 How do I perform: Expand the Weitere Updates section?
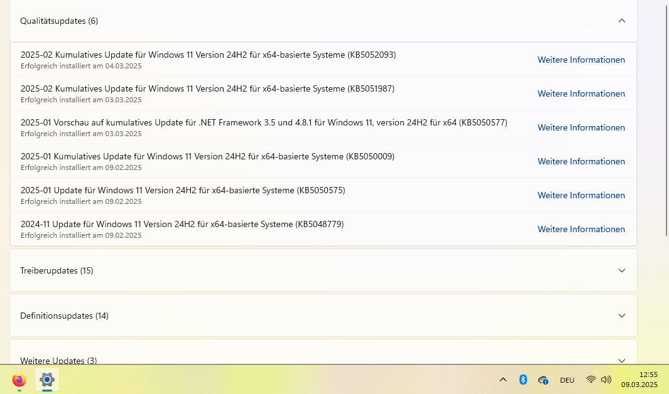click(622, 360)
